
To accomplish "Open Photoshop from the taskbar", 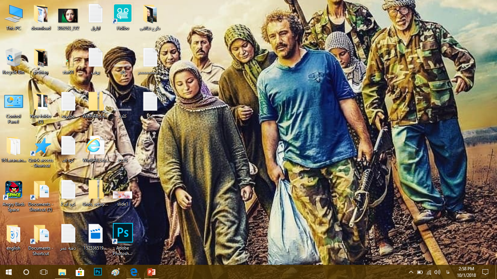I will pyautogui.click(x=98, y=272).
